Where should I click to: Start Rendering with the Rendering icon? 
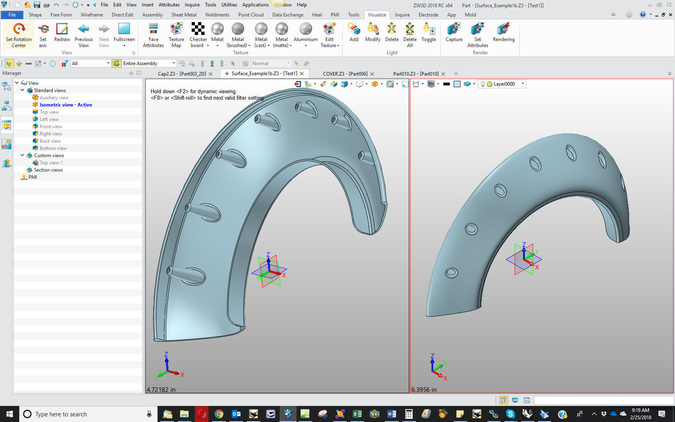click(x=503, y=33)
